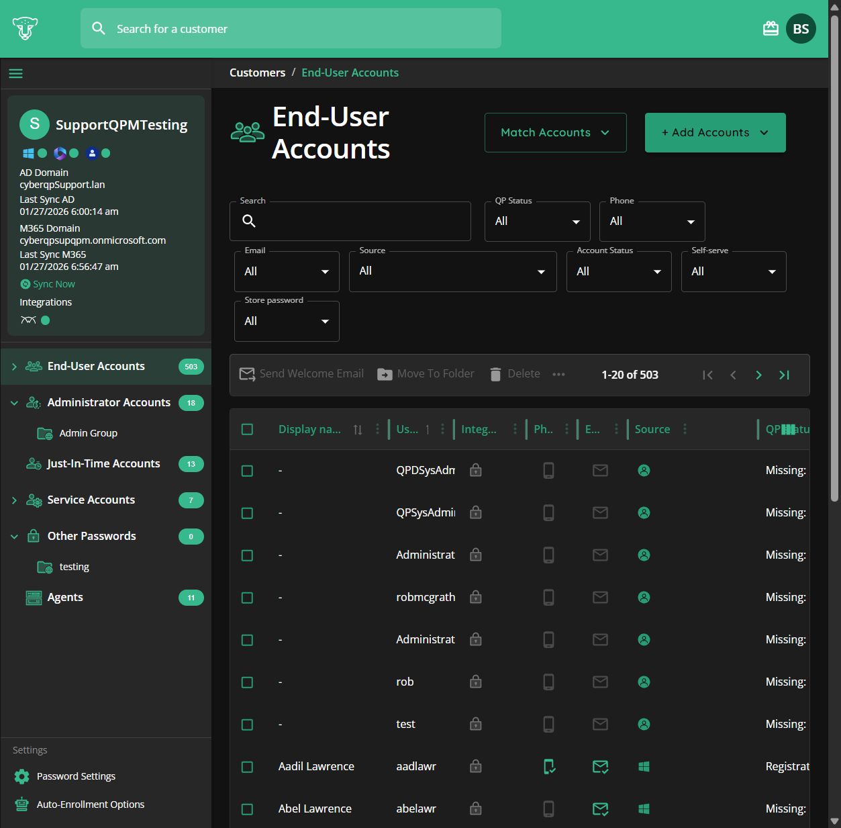Click Move To Folder button
The image size is (841, 828).
(426, 374)
